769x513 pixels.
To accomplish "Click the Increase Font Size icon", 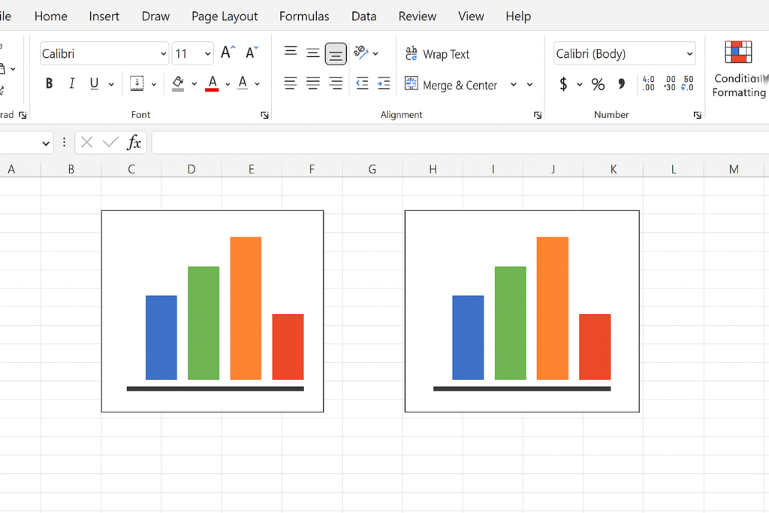I will tap(228, 53).
